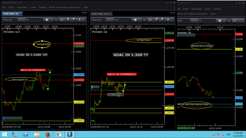Toggle Bid price in the XAU/USD toolbar
This screenshot has width=246, height=138.
point(144,20)
